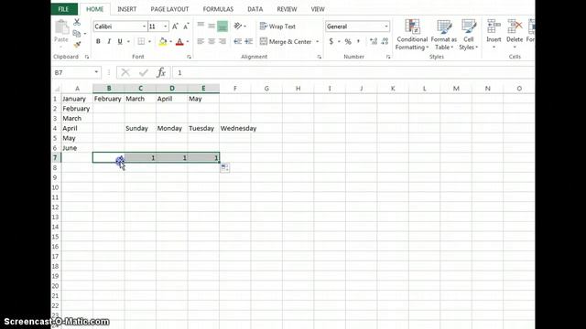This screenshot has height=329, width=586.
Task: Align text to bottom
Action: click(x=222, y=27)
